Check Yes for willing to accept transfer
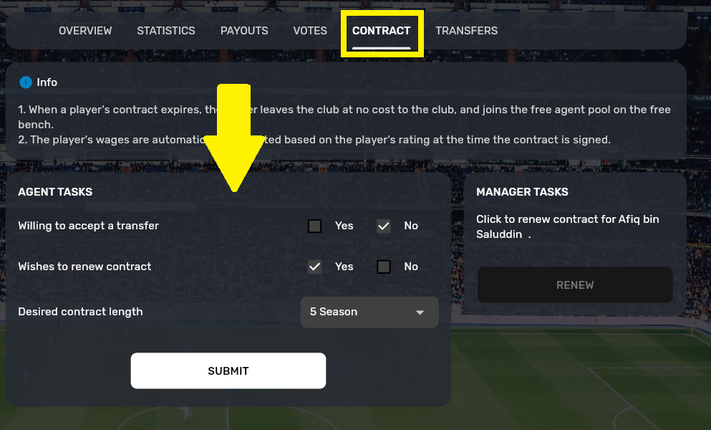The image size is (711, 430). [x=314, y=226]
